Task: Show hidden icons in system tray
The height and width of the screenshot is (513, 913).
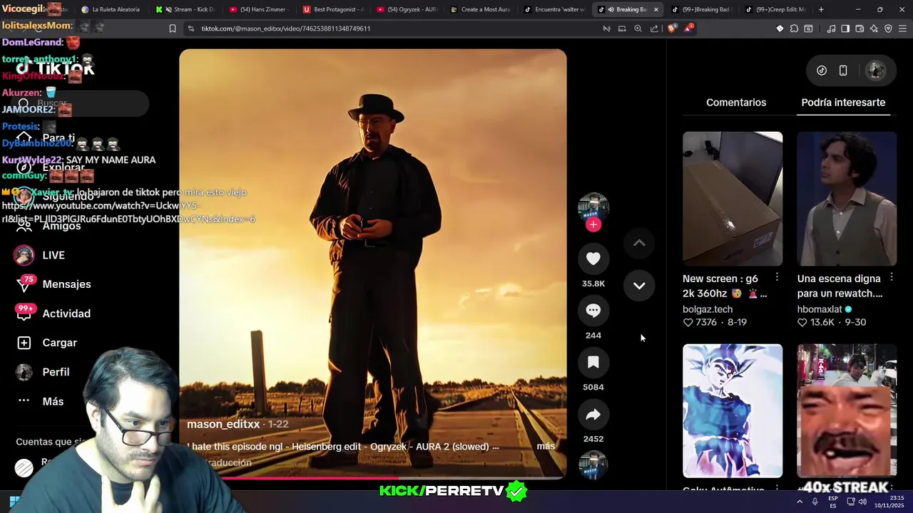Action: (x=799, y=502)
